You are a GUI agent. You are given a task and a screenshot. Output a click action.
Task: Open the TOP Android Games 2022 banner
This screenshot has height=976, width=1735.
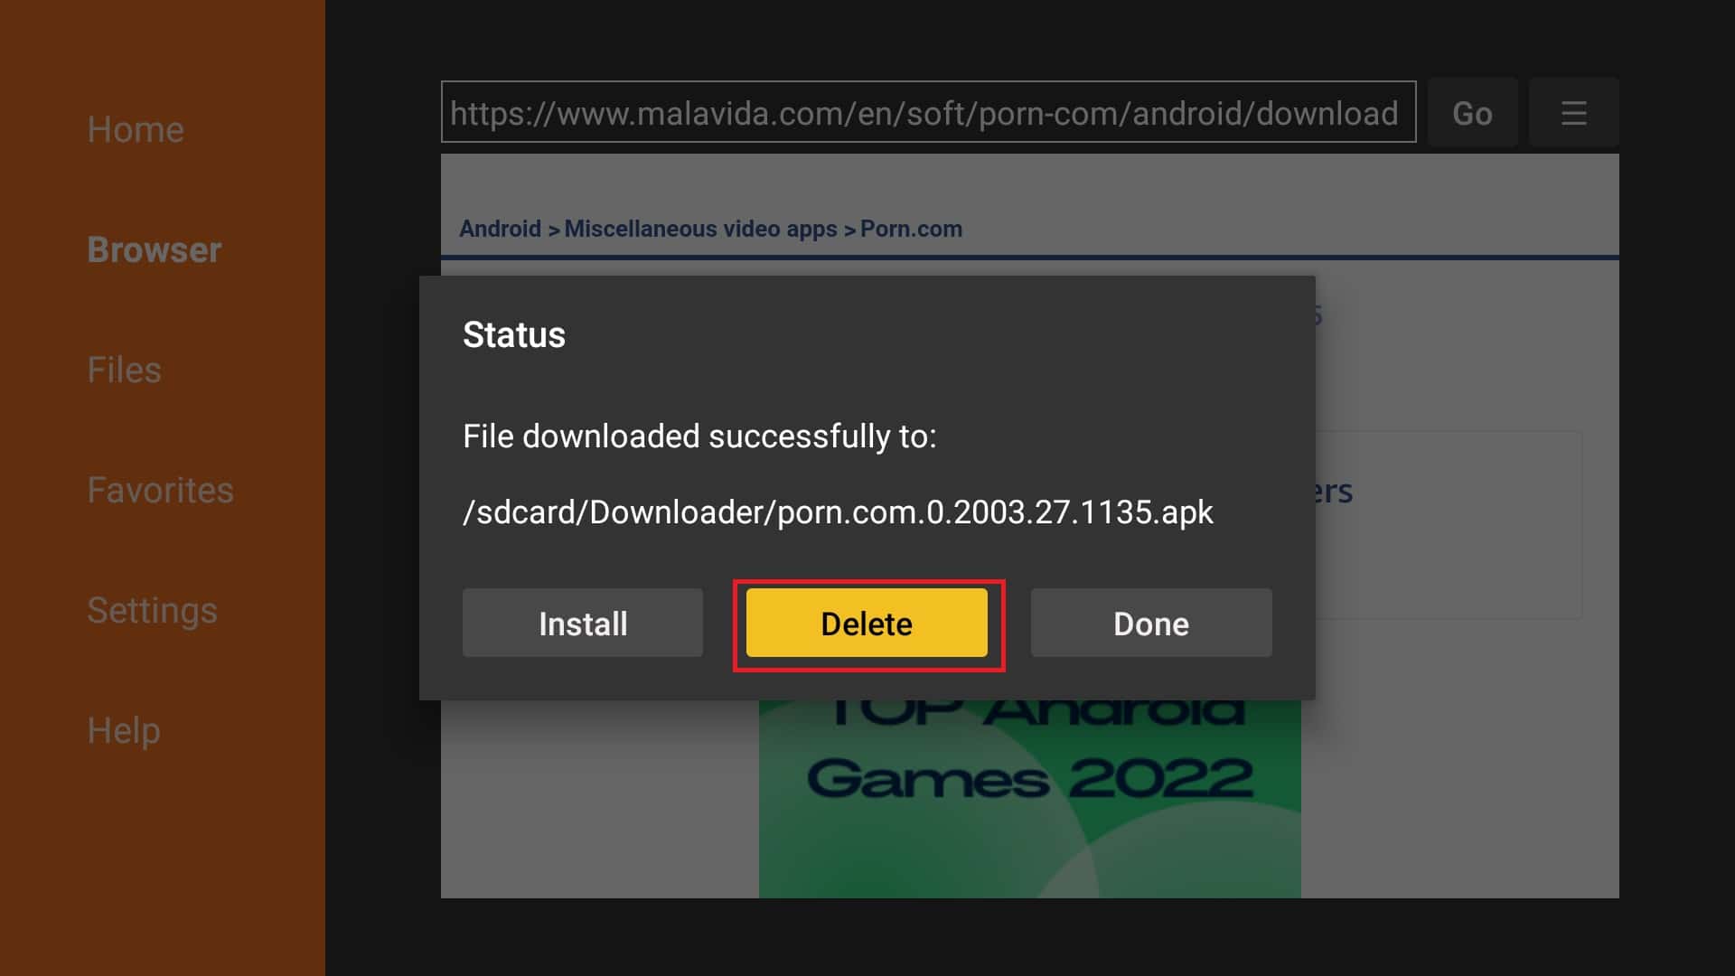1030,799
